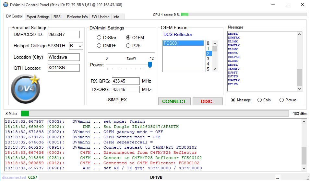Click the disconnected status text
The image size is (310, 181).
[x=14, y=177]
